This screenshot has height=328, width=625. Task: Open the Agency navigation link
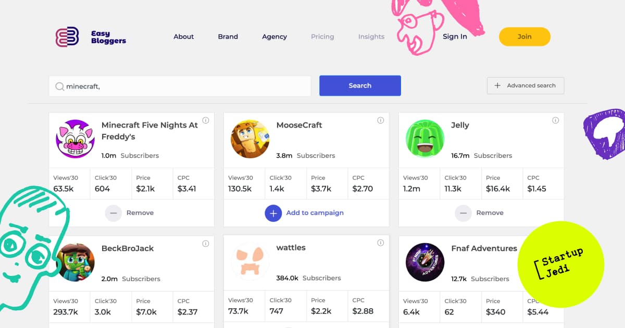click(x=274, y=36)
